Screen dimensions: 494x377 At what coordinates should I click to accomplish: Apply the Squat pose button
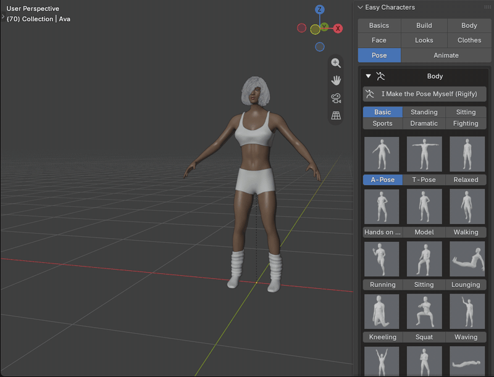(x=424, y=337)
